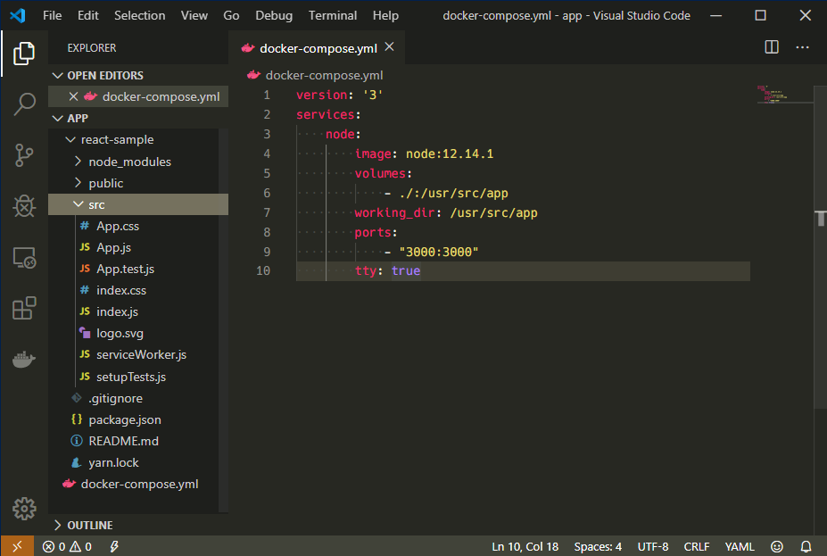Open the Debug view icon
Image resolution: width=827 pixels, height=556 pixels.
tap(24, 207)
